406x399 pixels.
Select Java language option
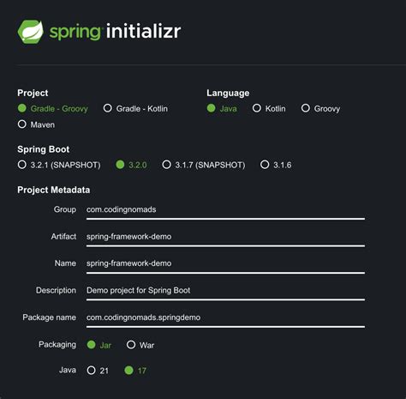[222, 109]
